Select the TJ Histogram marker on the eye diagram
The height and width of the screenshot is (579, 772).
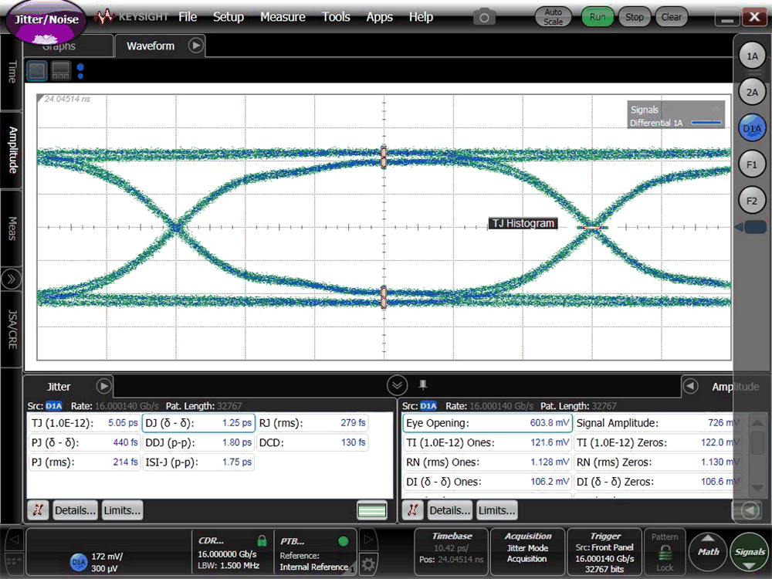[523, 223]
